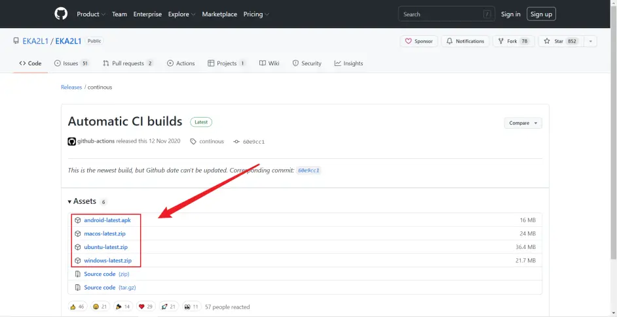Download ubuntu-latest.zip
Viewport: 617px width, 317px height.
tap(106, 247)
